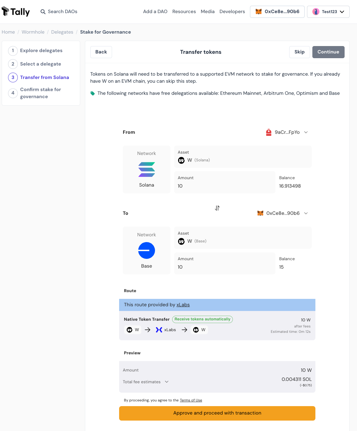Viewport: 357px width, 431px height.
Task: Go to Delegates breadcrumb
Action: (x=62, y=32)
